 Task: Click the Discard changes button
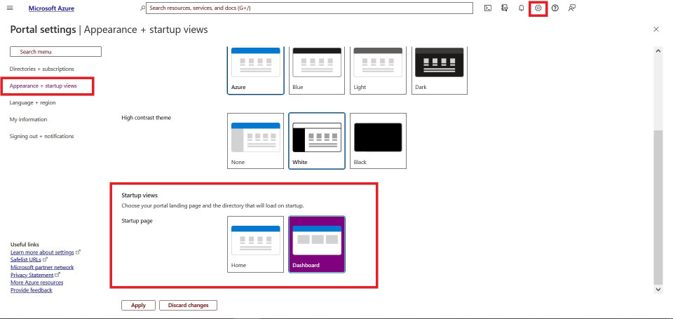click(x=188, y=305)
